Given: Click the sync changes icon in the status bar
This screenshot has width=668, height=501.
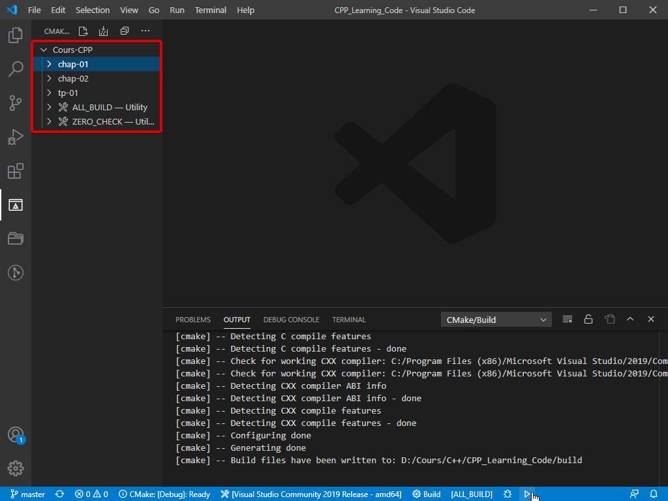Looking at the screenshot, I should tap(59, 494).
